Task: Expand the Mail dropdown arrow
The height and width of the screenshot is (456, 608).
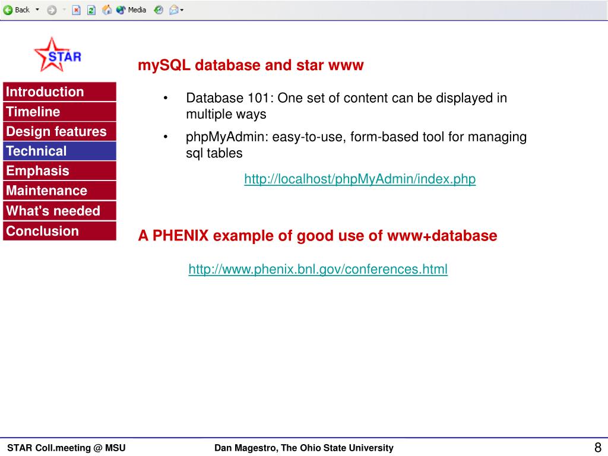Action: pos(182,11)
